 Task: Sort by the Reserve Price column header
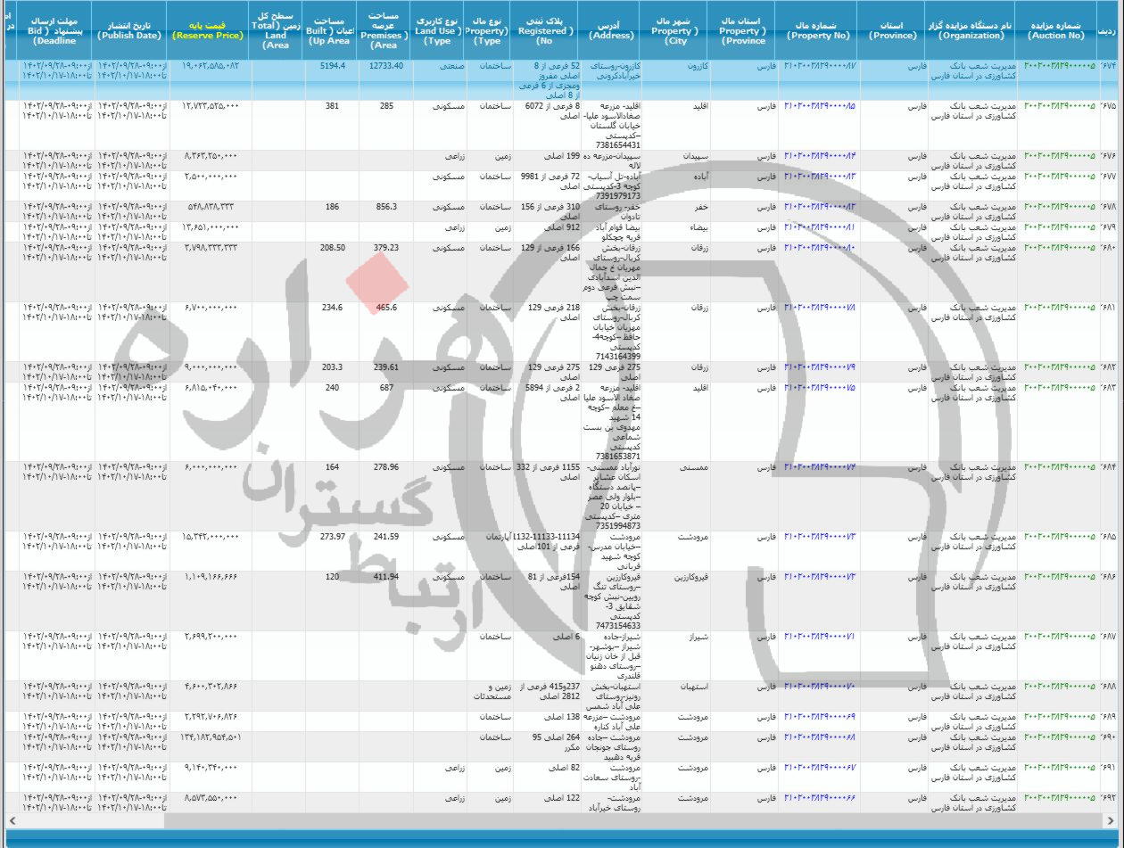[x=208, y=36]
